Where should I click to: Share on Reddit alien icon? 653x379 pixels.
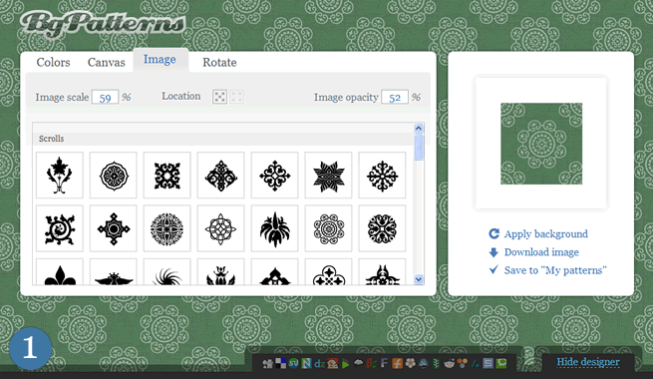tap(449, 364)
